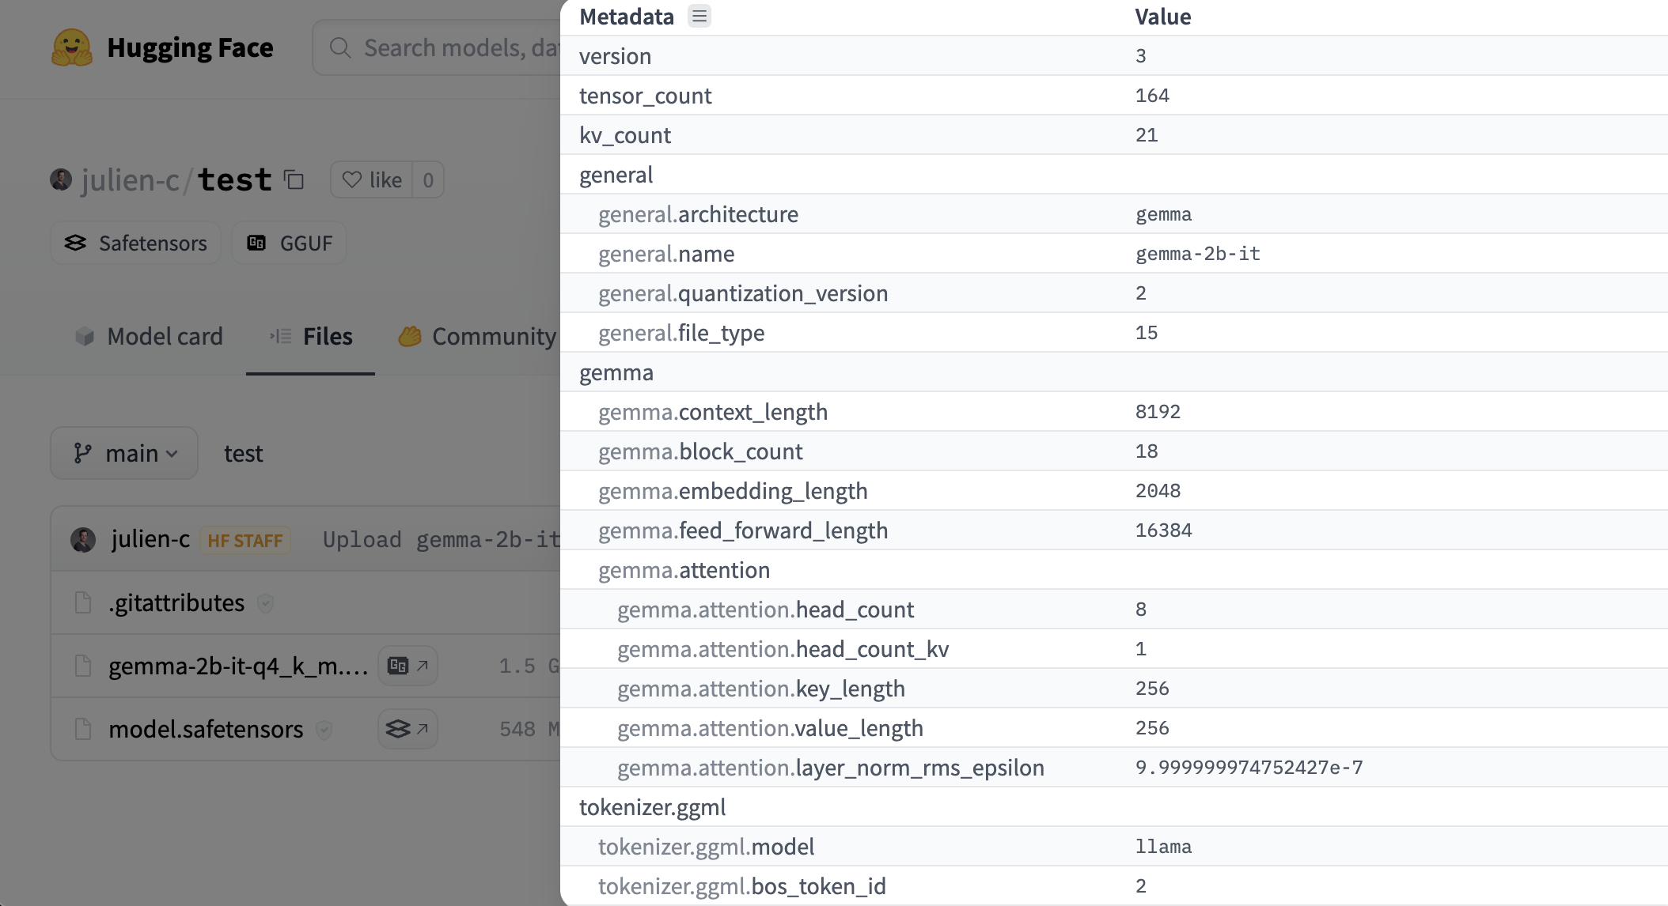Click the julien-c avatar beside the repo name
The image size is (1668, 906).
61,180
